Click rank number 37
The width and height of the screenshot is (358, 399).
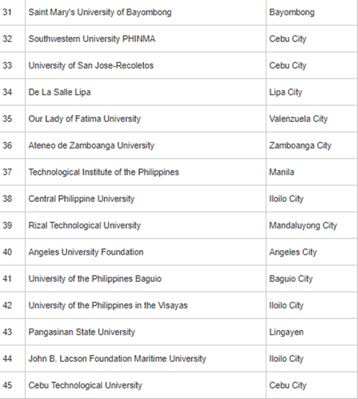click(7, 172)
